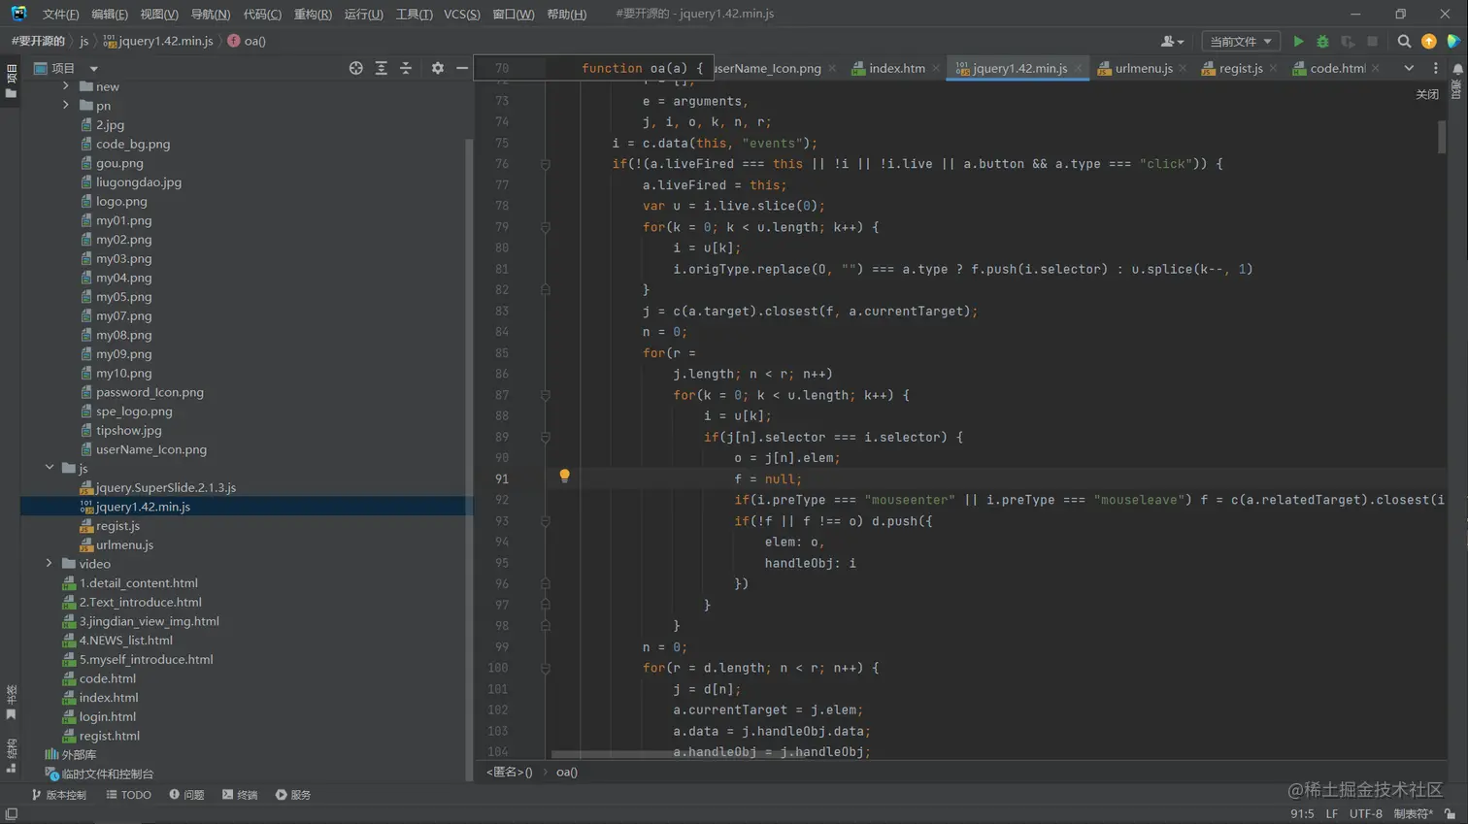1468x824 pixels.
Task: Open Search Everywhere magnifier icon
Action: [1404, 42]
